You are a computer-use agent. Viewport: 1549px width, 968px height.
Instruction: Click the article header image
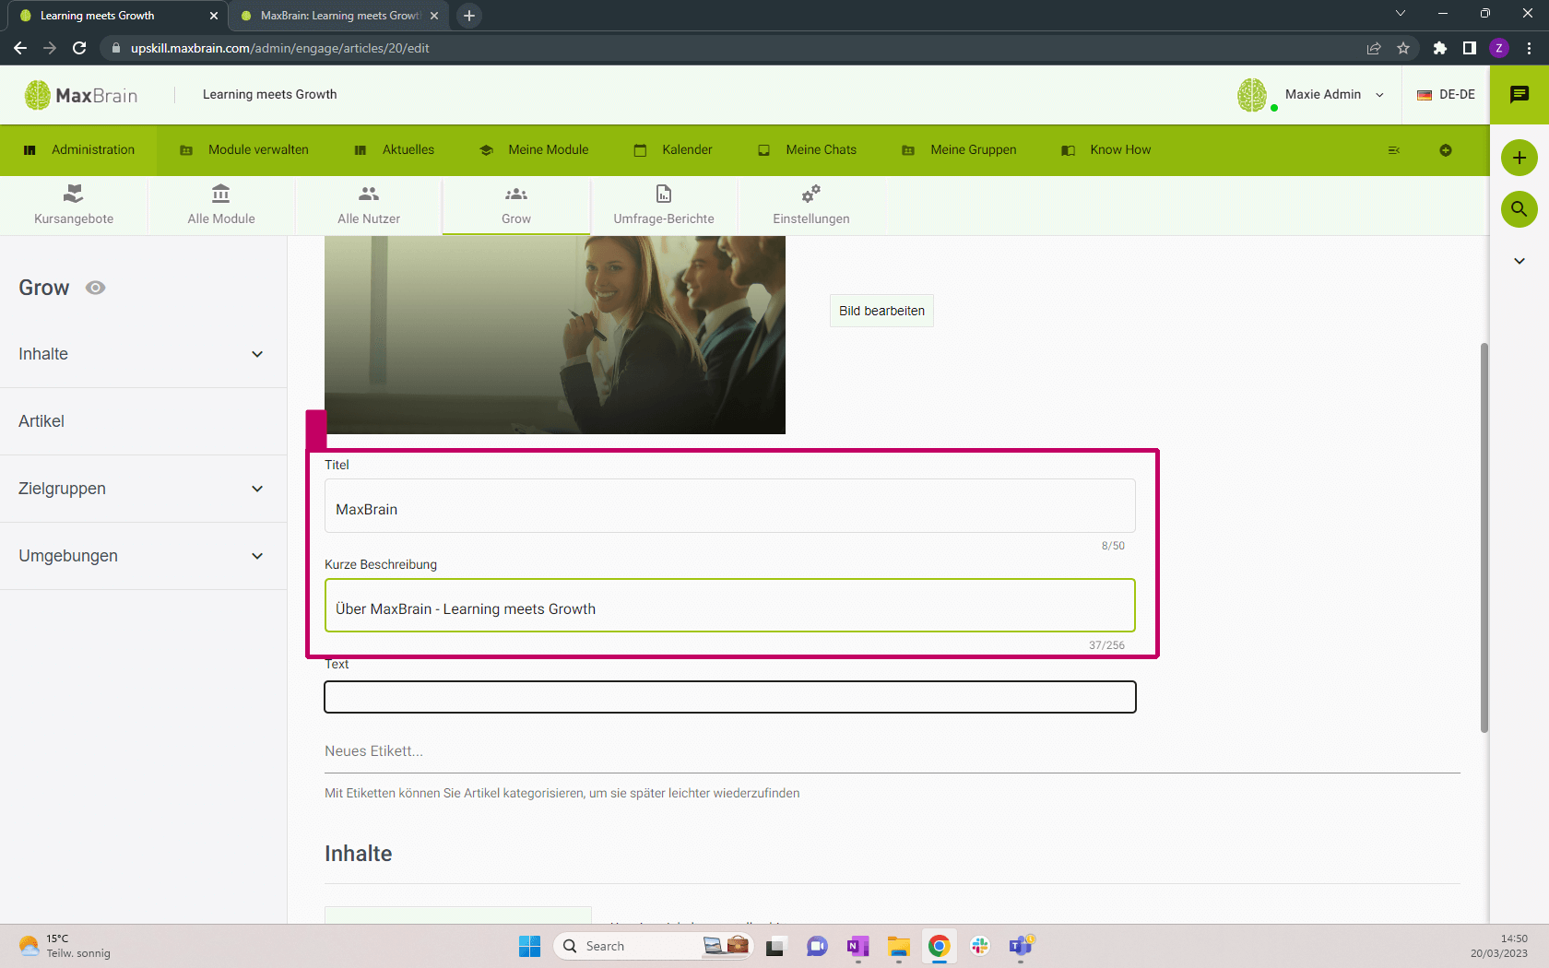coord(555,335)
